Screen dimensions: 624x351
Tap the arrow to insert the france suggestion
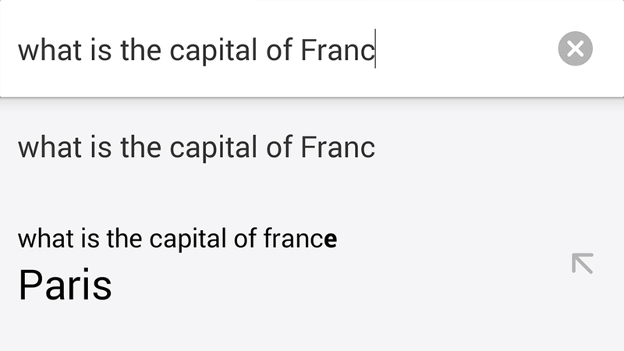[x=583, y=264]
